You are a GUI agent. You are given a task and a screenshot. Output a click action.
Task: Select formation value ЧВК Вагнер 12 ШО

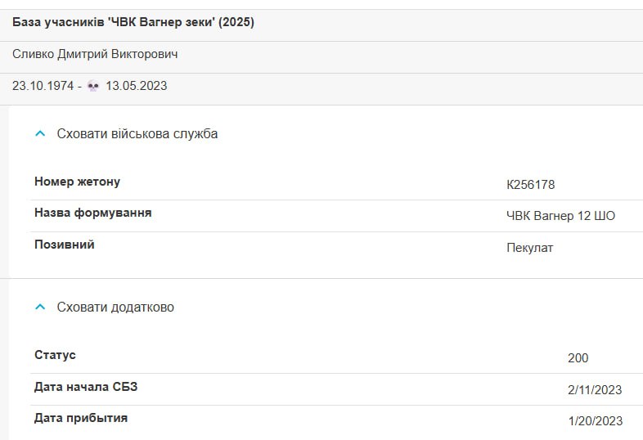pos(560,216)
